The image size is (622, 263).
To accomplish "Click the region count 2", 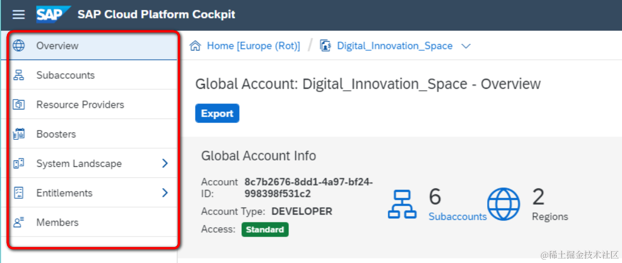I will click(x=539, y=197).
